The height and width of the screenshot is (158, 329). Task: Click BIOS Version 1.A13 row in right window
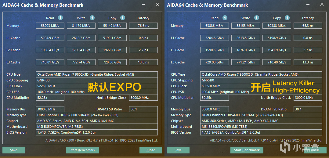pos(261,132)
